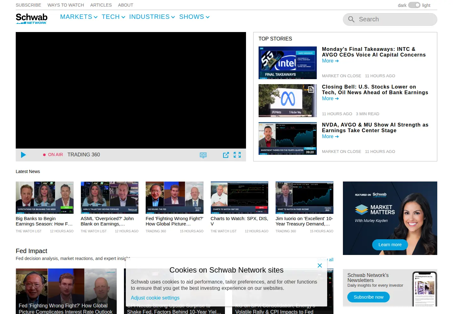Screen dimensions: 453x314
Task: Click the Learn more button on the Market Matters ad
Action: pyautogui.click(x=390, y=245)
